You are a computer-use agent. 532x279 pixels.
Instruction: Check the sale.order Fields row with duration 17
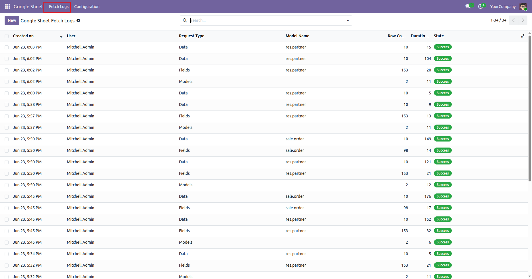[7, 208]
